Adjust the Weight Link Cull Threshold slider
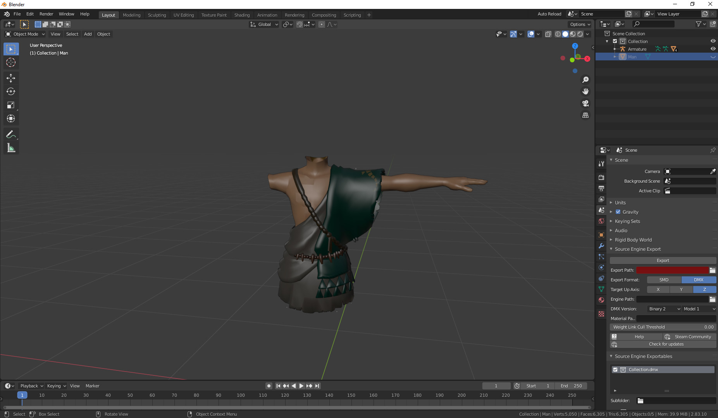The width and height of the screenshot is (718, 418). click(x=663, y=327)
